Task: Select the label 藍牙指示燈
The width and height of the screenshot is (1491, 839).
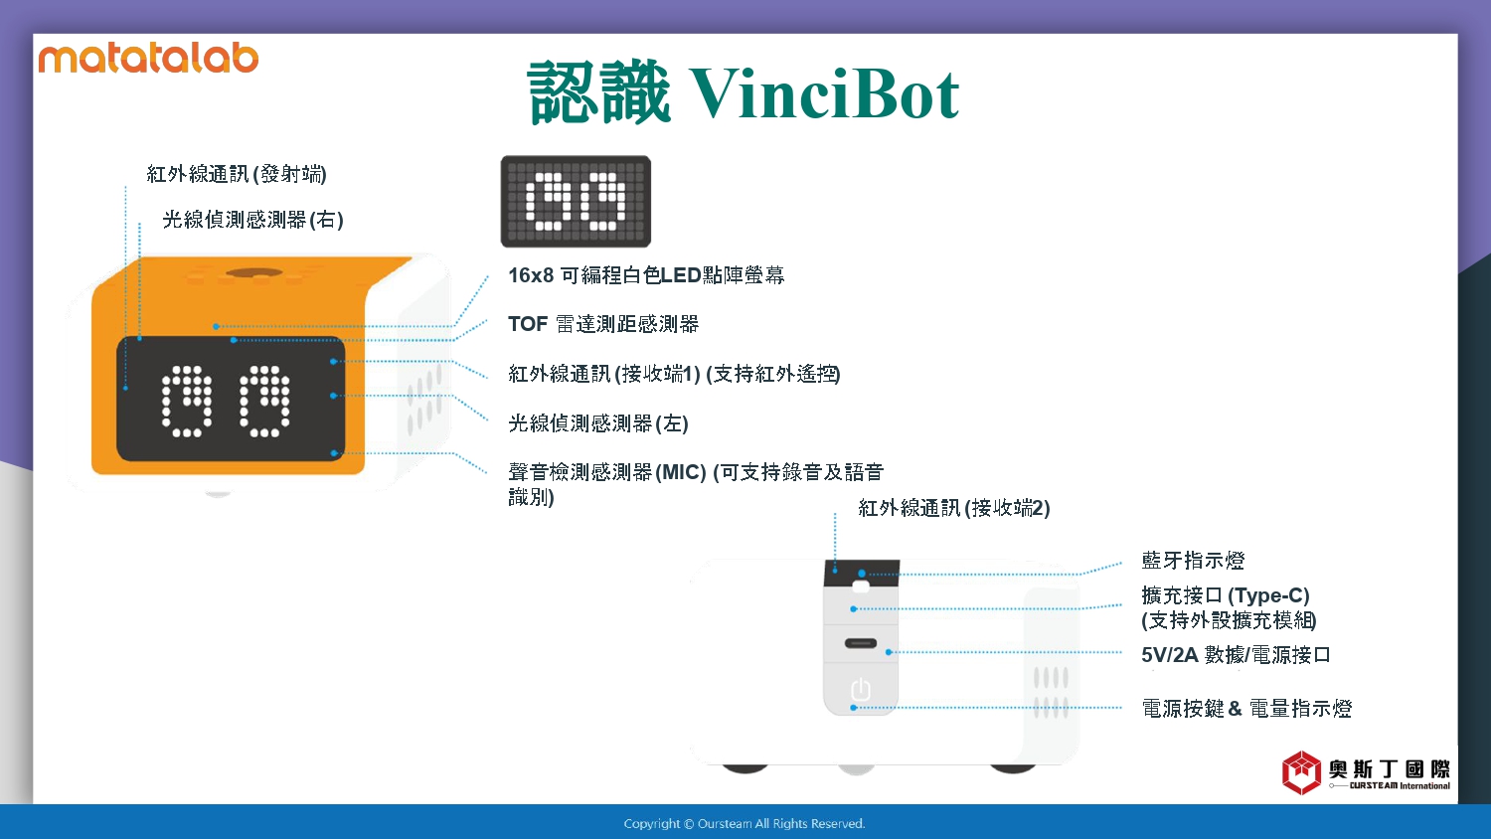Action: coord(1193,561)
